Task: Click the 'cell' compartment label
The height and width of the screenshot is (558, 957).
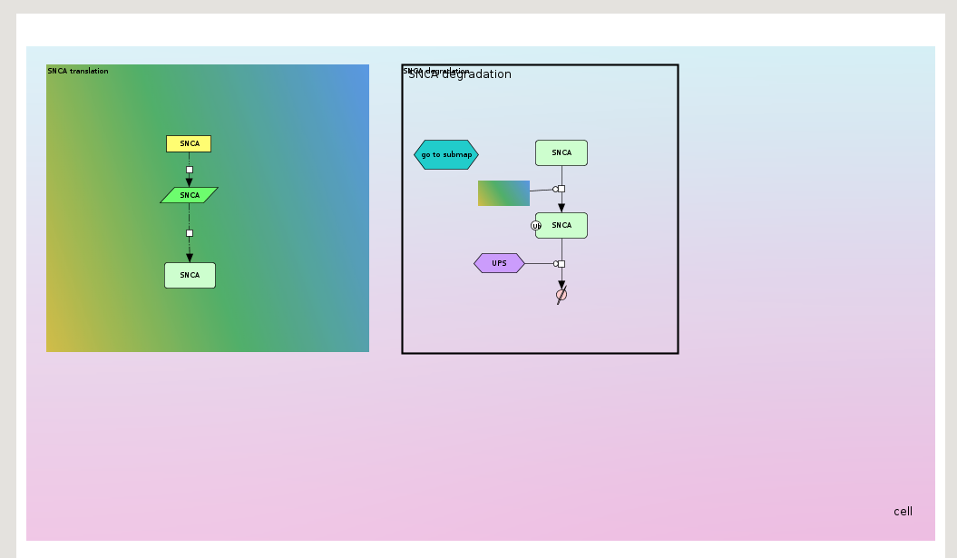Action: coord(903,512)
